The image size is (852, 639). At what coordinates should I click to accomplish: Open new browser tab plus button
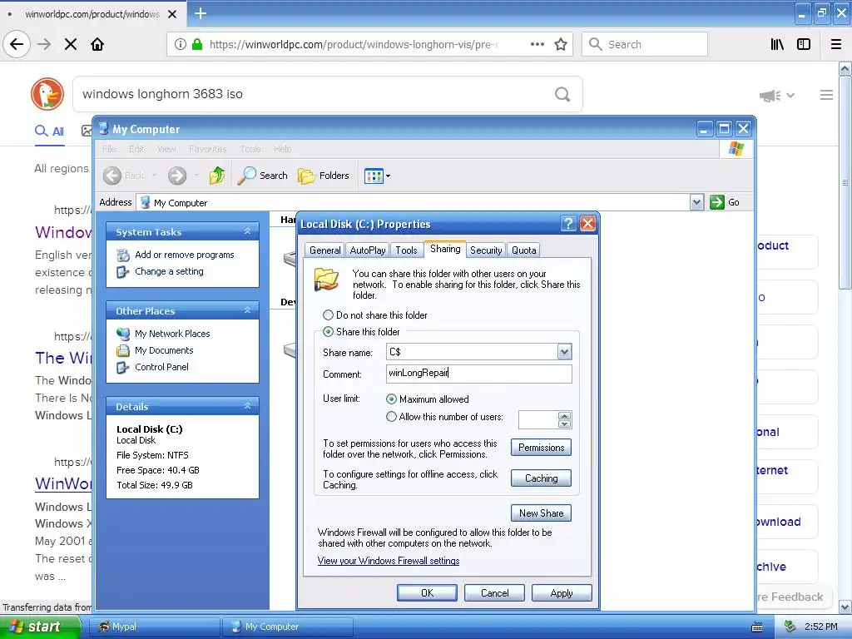(x=201, y=13)
